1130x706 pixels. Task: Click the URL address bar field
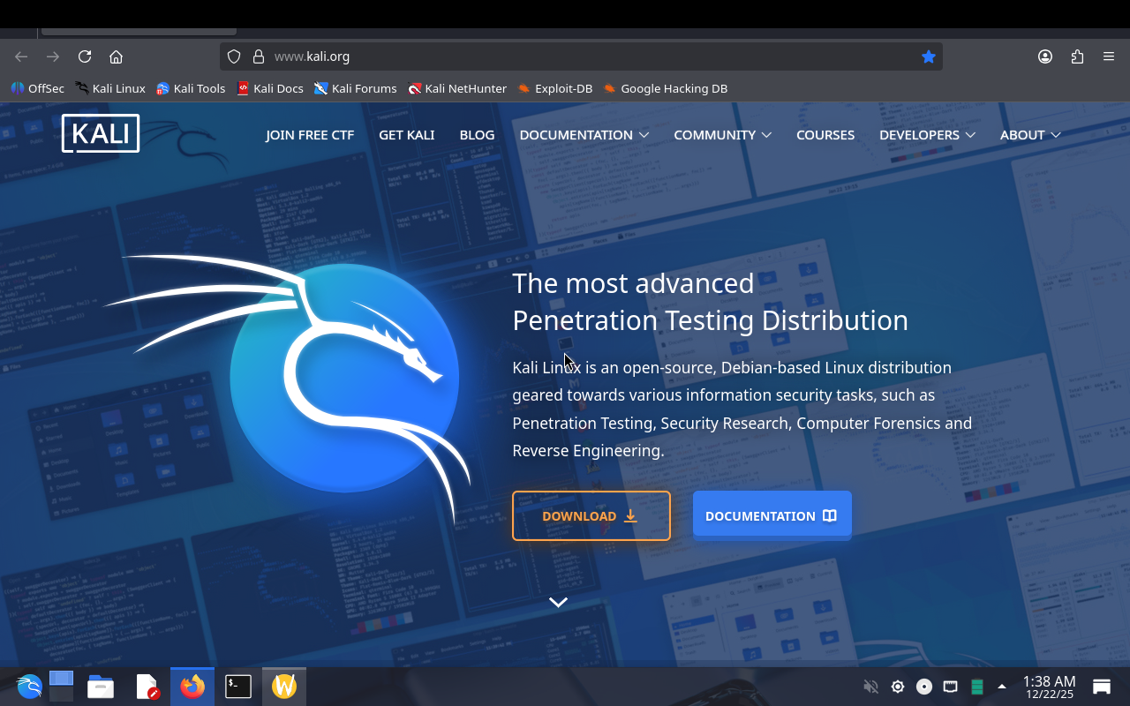coord(583,56)
